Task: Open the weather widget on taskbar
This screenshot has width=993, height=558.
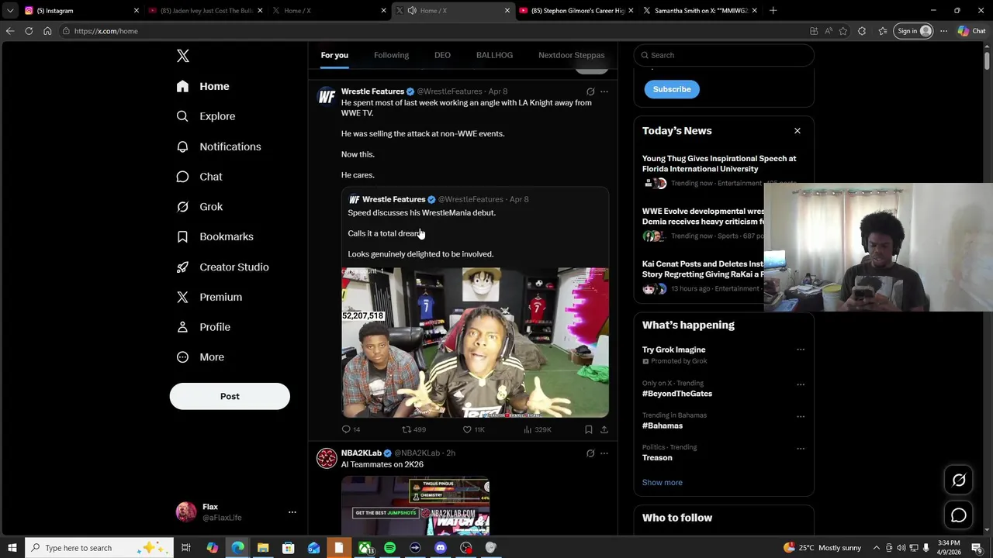Action: (x=822, y=548)
